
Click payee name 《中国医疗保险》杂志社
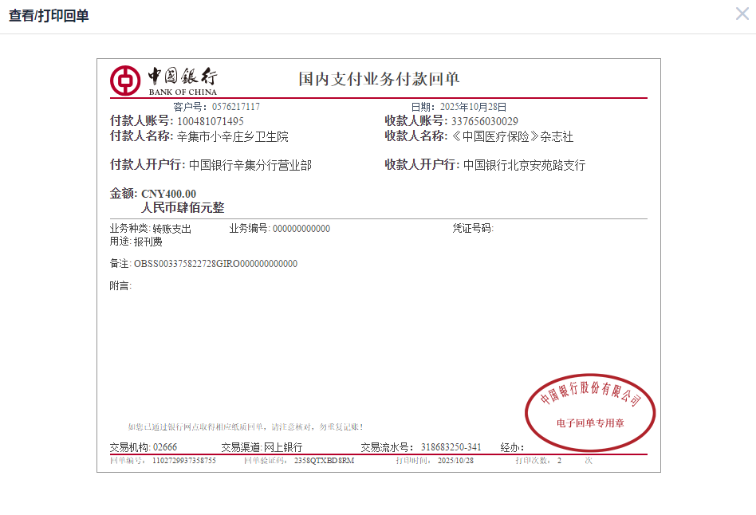(512, 137)
